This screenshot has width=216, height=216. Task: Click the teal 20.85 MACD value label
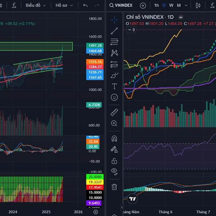pyautogui.click(x=93, y=147)
